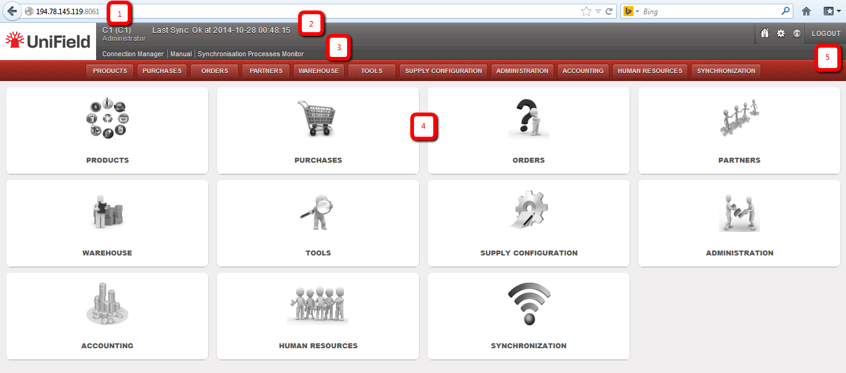Open the browser bookmarks menu button
Viewport: 846px width, 373px height.
click(831, 11)
